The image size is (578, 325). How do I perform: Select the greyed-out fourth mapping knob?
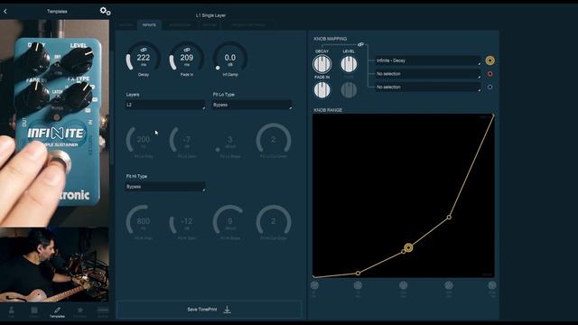[x=349, y=90]
